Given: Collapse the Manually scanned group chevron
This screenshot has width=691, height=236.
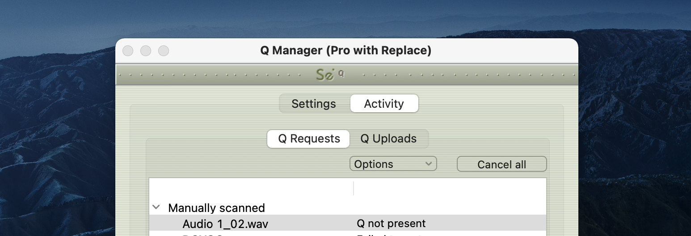Looking at the screenshot, I should (x=156, y=207).
